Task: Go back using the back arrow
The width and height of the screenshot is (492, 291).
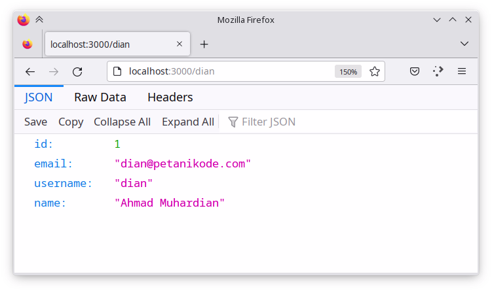Action: click(x=30, y=71)
